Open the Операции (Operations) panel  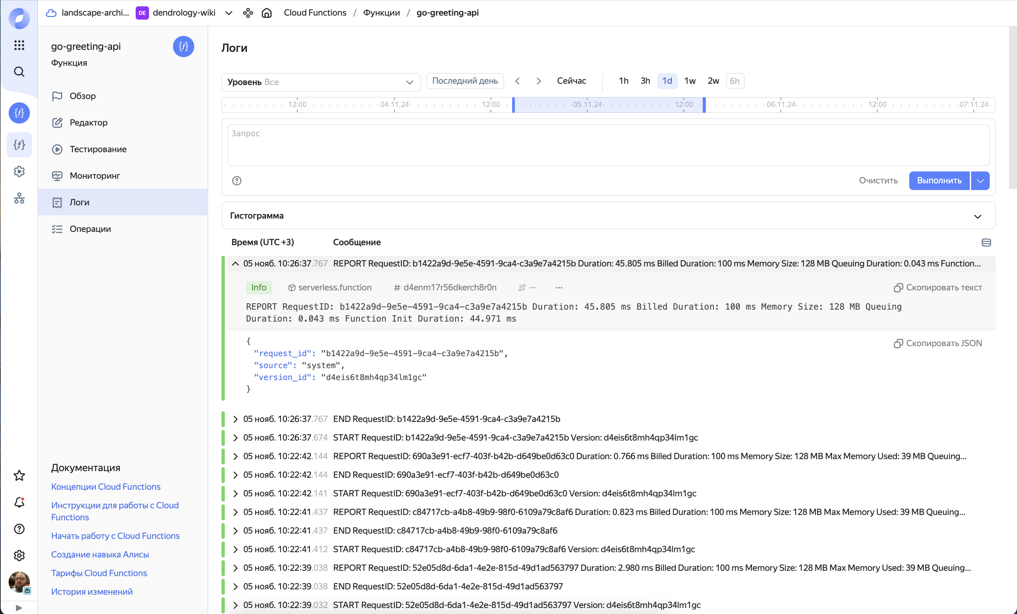[x=89, y=229]
